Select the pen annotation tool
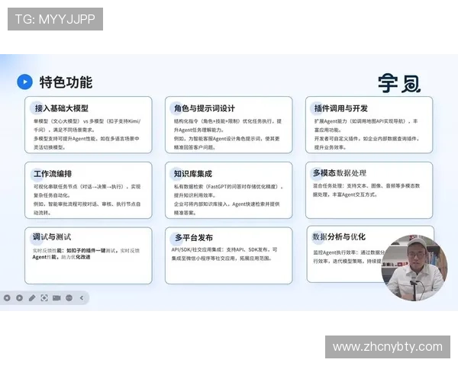 coord(32,298)
